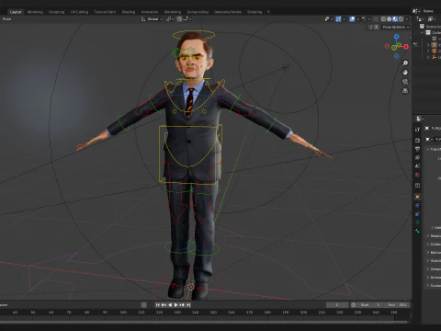441x331 pixels.
Task: Open the orange Object properties tab
Action: (417, 197)
